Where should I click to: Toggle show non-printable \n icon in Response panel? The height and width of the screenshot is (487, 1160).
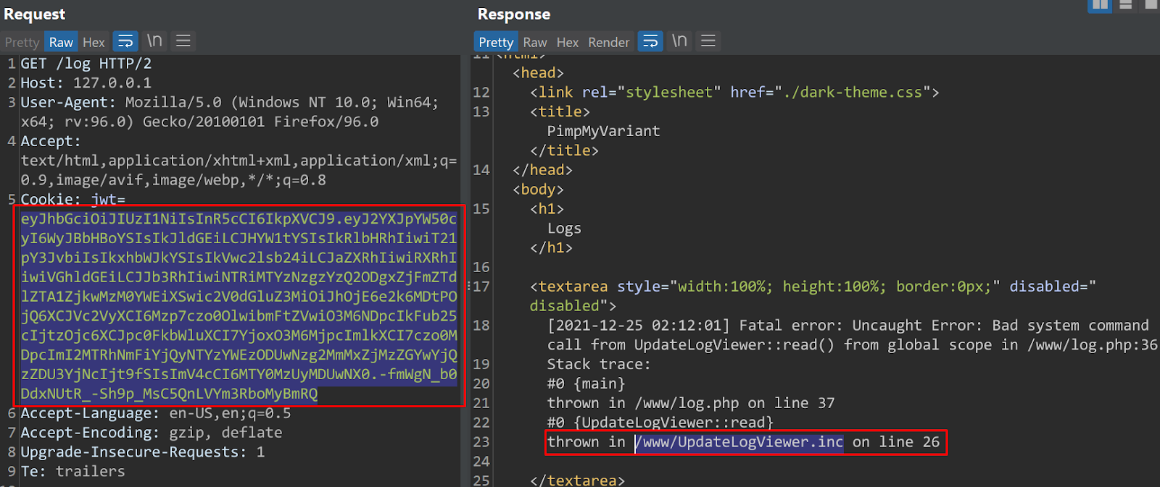click(679, 41)
